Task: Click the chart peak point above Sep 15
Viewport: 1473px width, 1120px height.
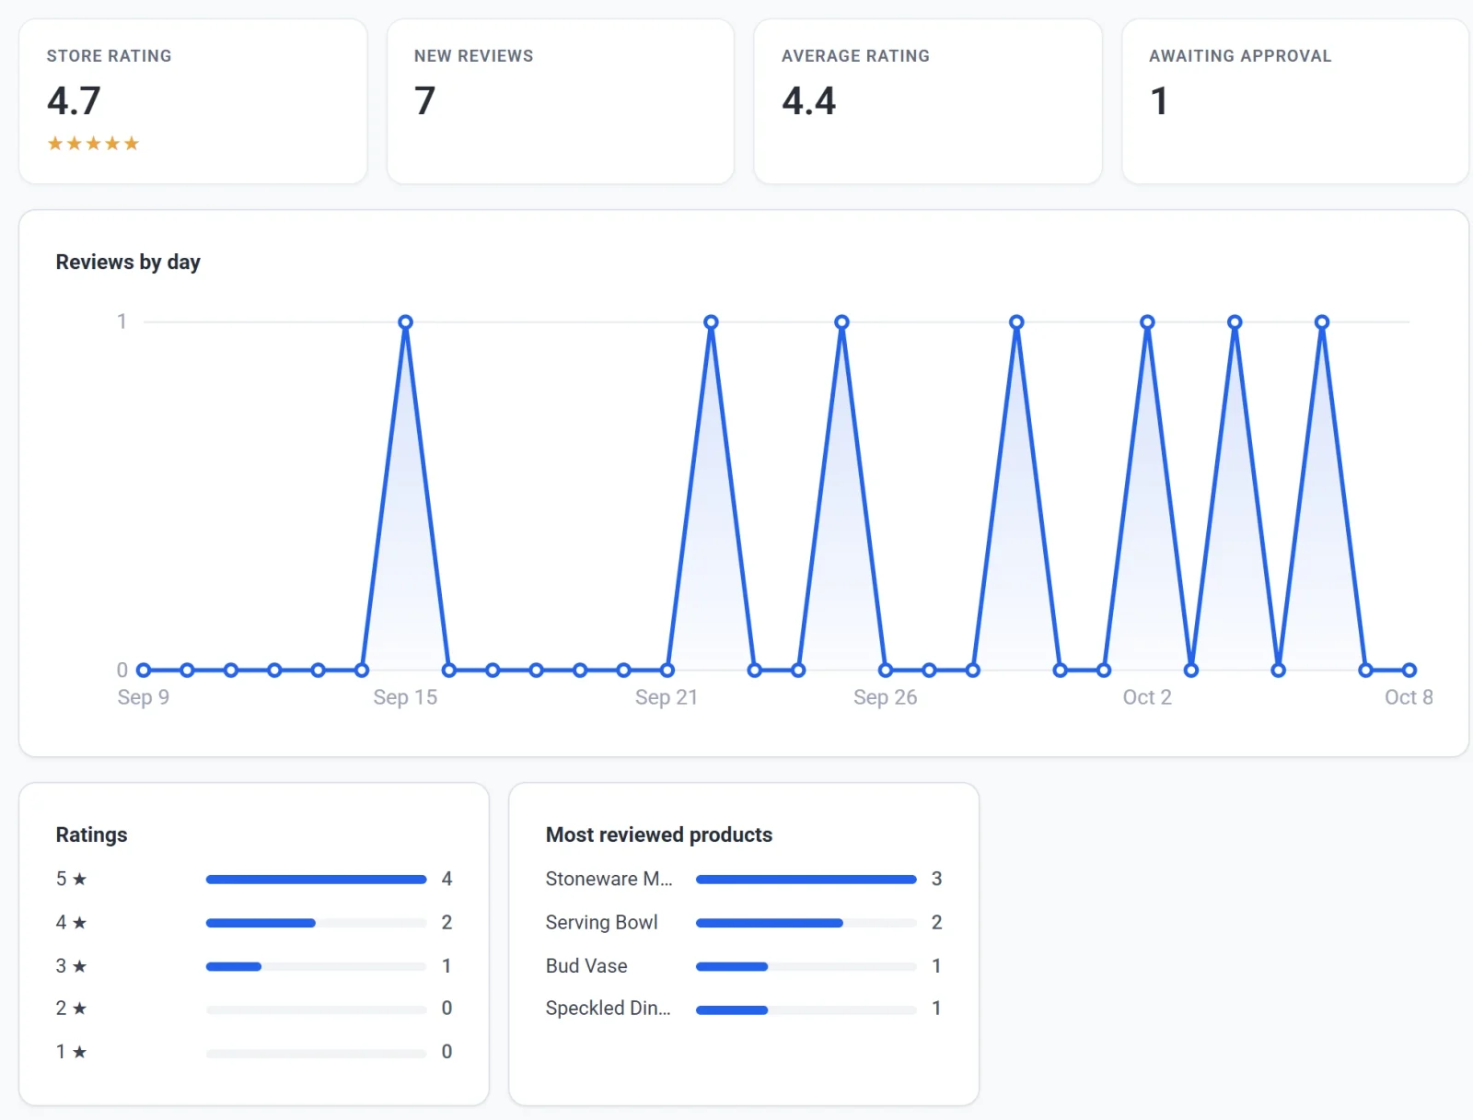Action: (405, 322)
